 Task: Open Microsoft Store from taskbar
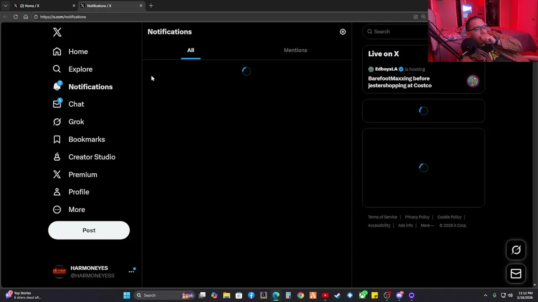coord(239,295)
